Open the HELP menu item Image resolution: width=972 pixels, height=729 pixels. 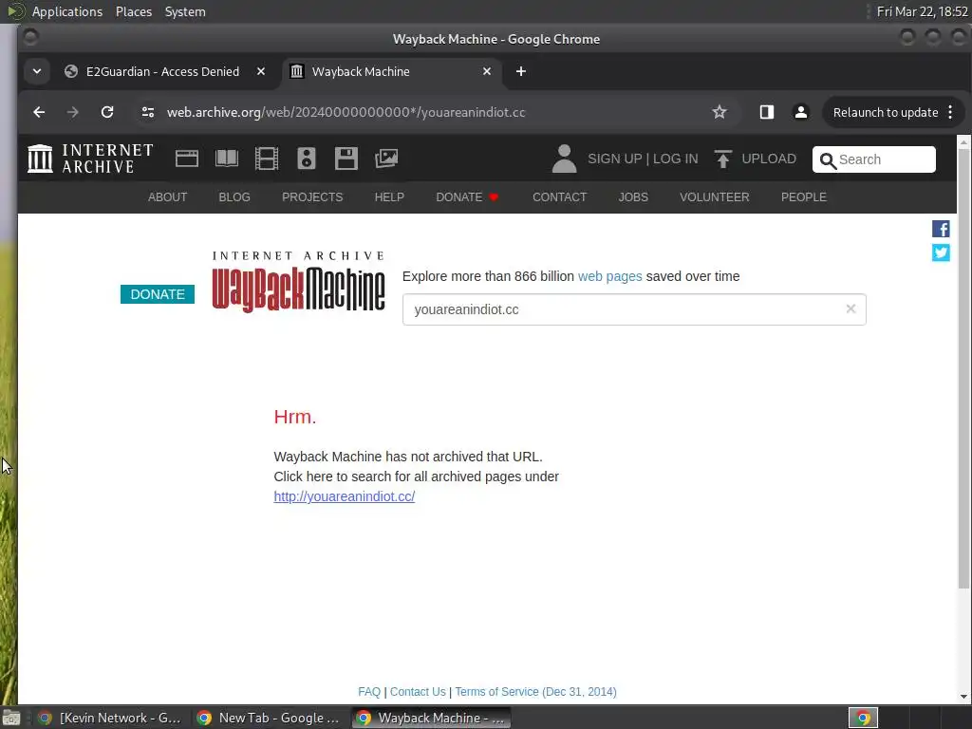[x=389, y=197]
